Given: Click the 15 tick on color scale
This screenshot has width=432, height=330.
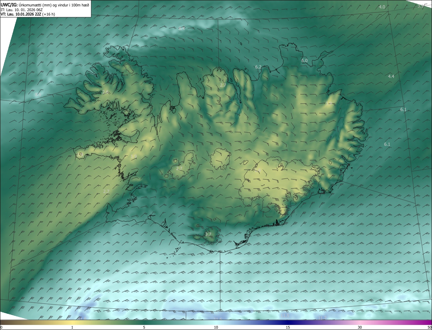Looking at the screenshot, I should pyautogui.click(x=288, y=327).
